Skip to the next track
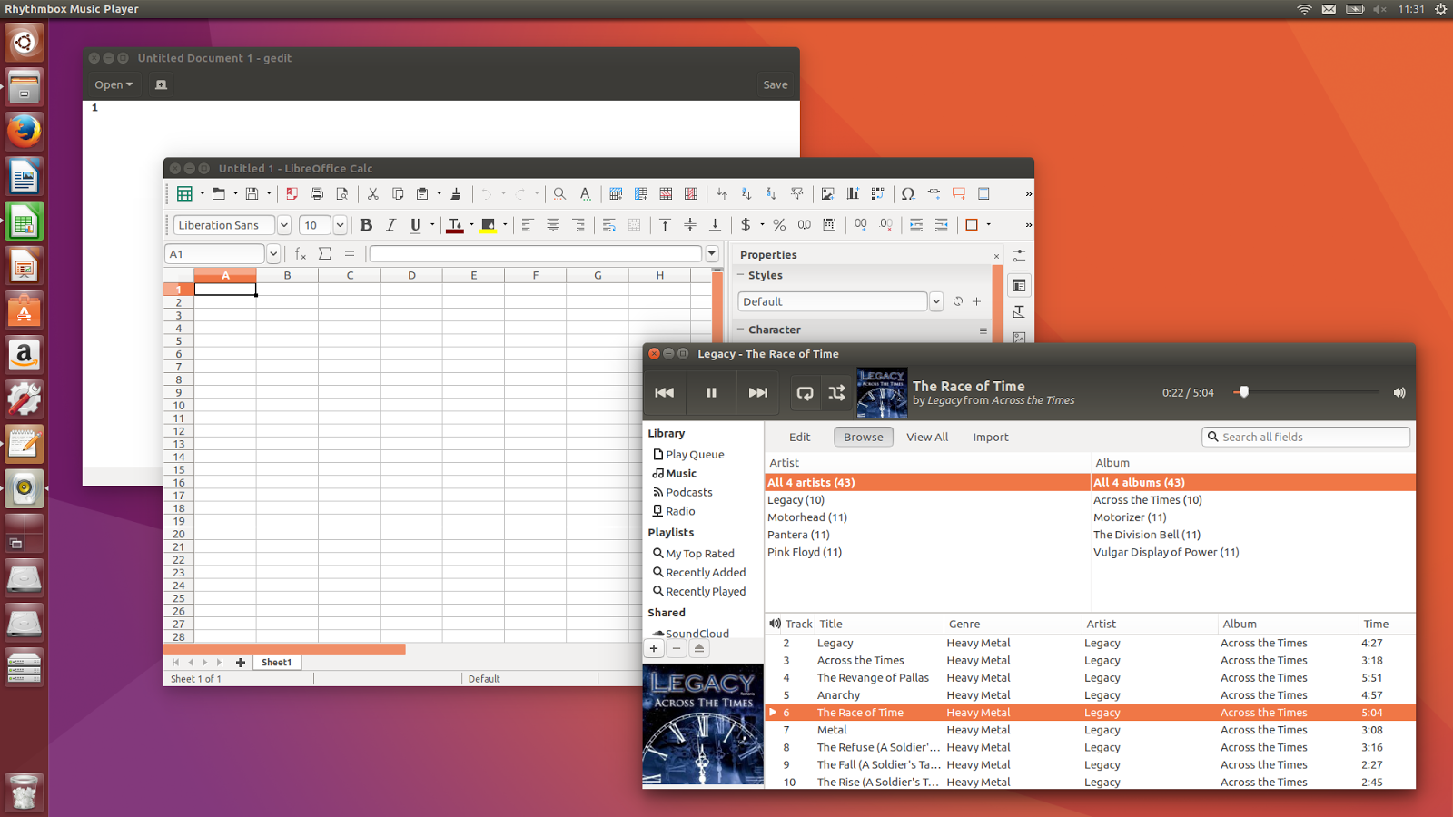Viewport: 1453px width, 817px height. 757,392
